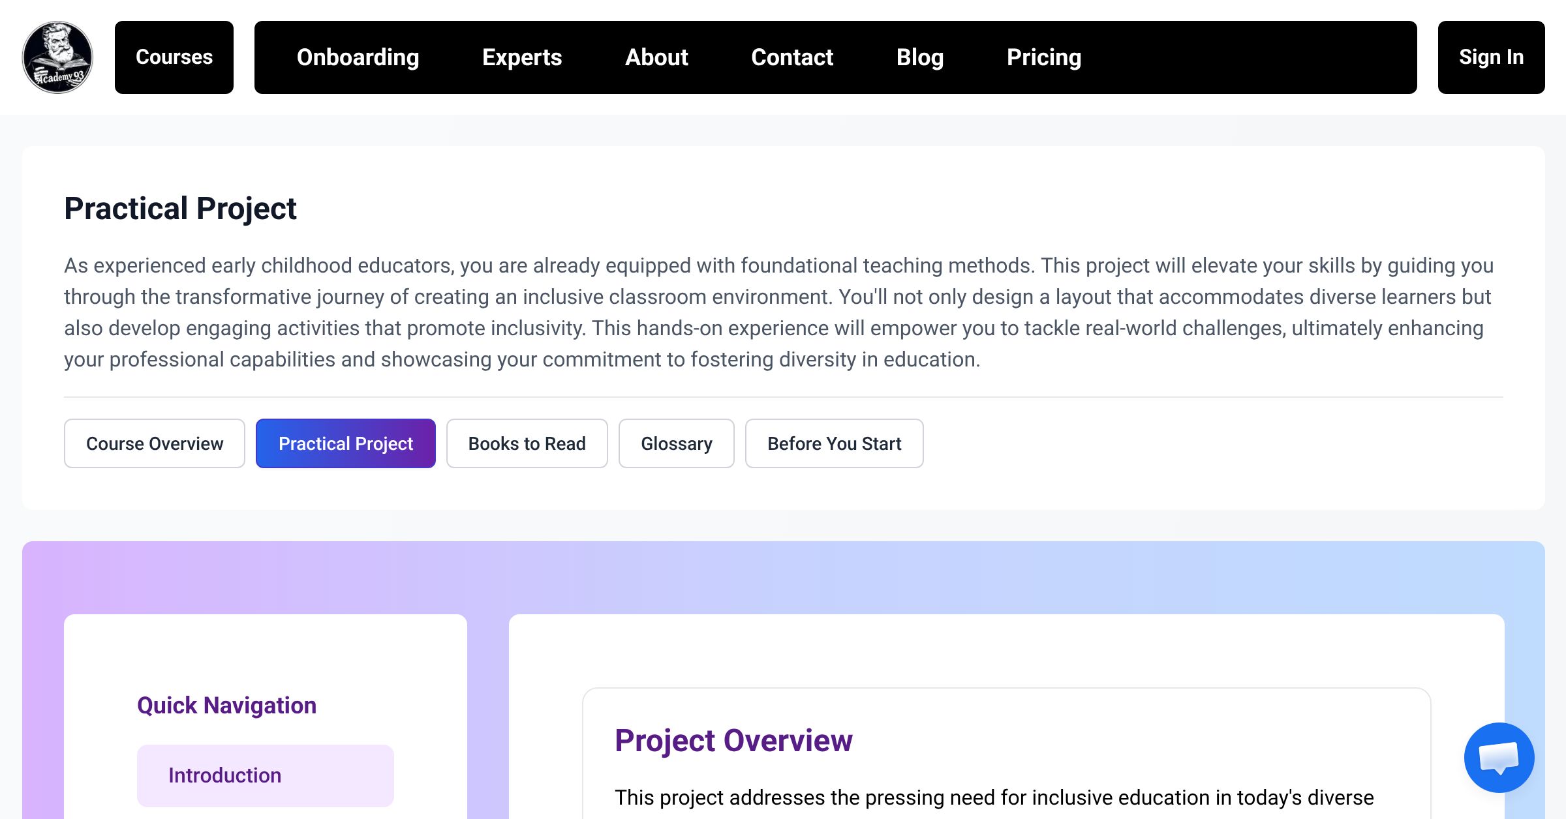The width and height of the screenshot is (1566, 819).
Task: Jump to Introduction in Quick Navigation
Action: coord(266,775)
